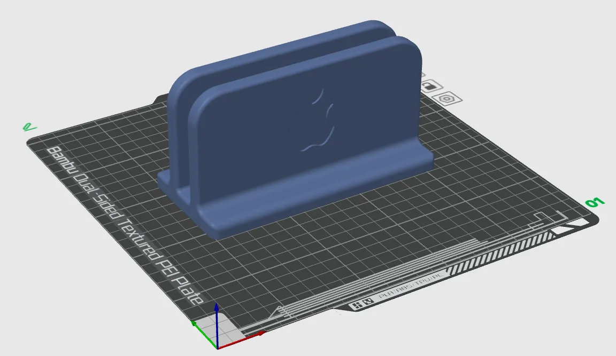616x356 pixels.
Task: Select the blue laptop stand model
Action: (296, 129)
